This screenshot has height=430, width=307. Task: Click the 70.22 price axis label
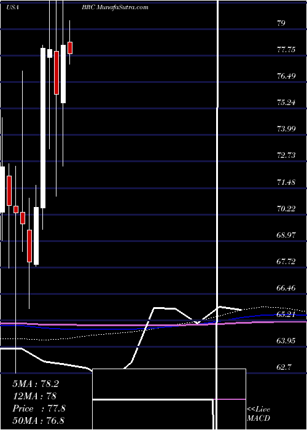287,208
